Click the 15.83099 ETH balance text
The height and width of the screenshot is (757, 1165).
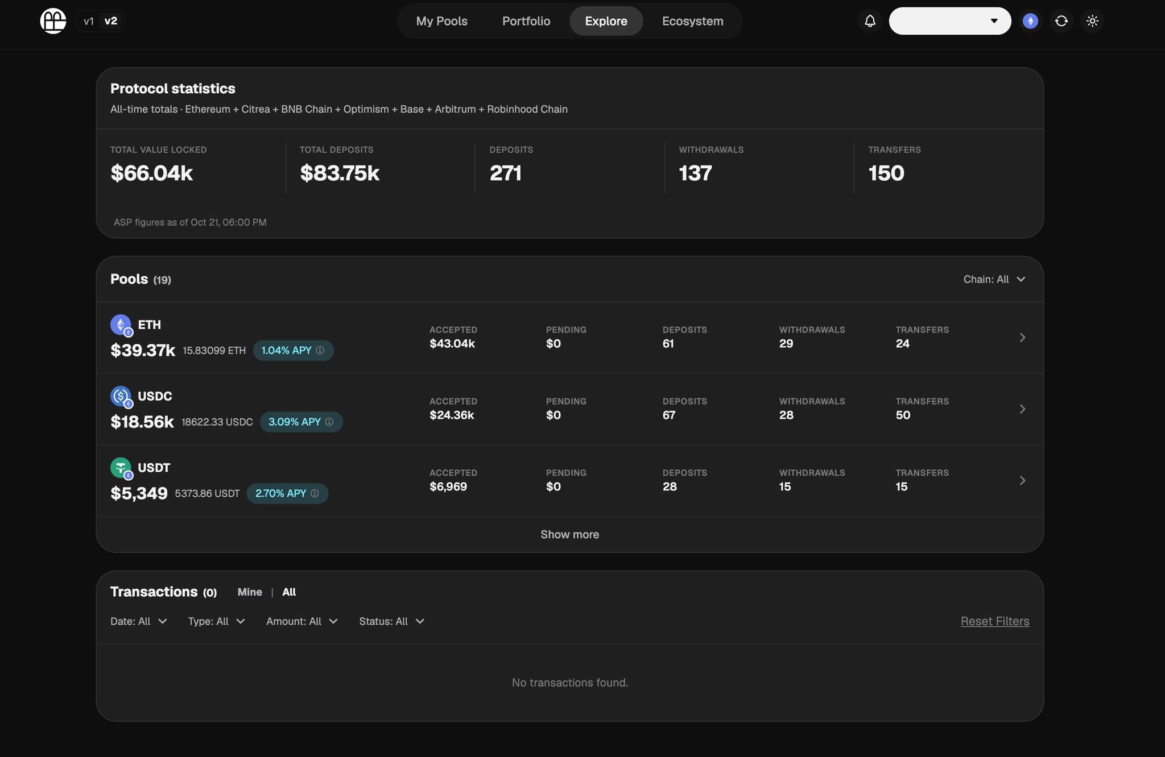(x=214, y=351)
